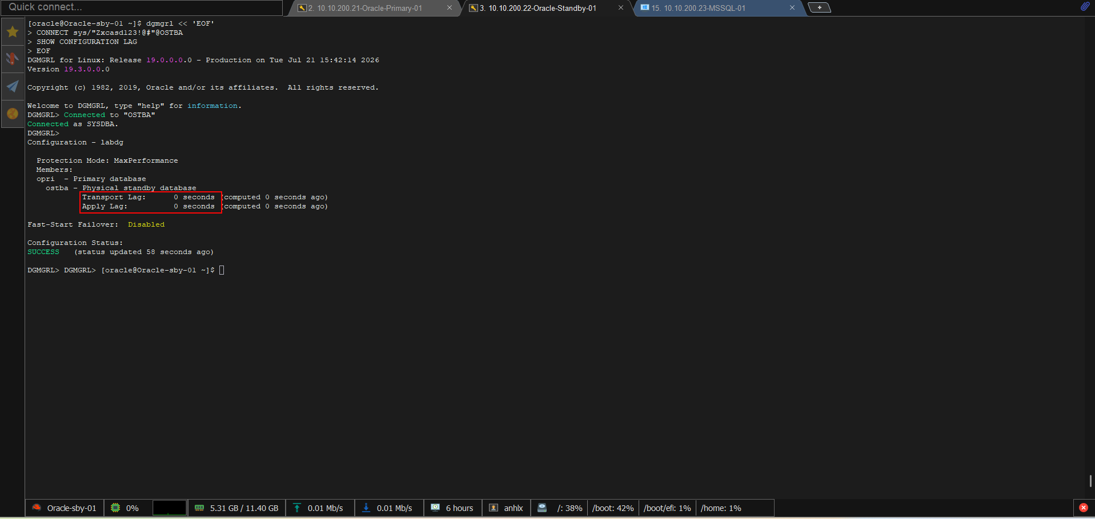The height and width of the screenshot is (519, 1095).
Task: Click the '/: 38%' disk usage entry
Action: click(x=569, y=508)
